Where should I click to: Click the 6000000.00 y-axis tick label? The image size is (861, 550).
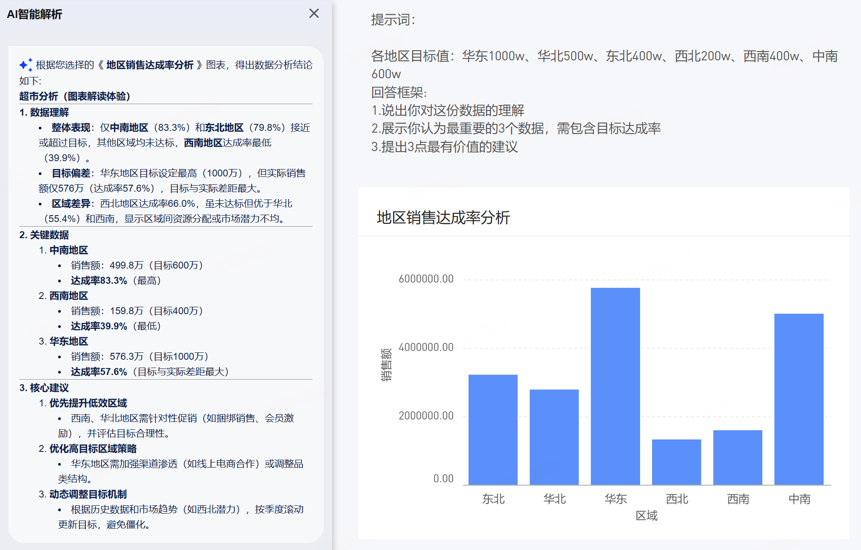pos(426,279)
